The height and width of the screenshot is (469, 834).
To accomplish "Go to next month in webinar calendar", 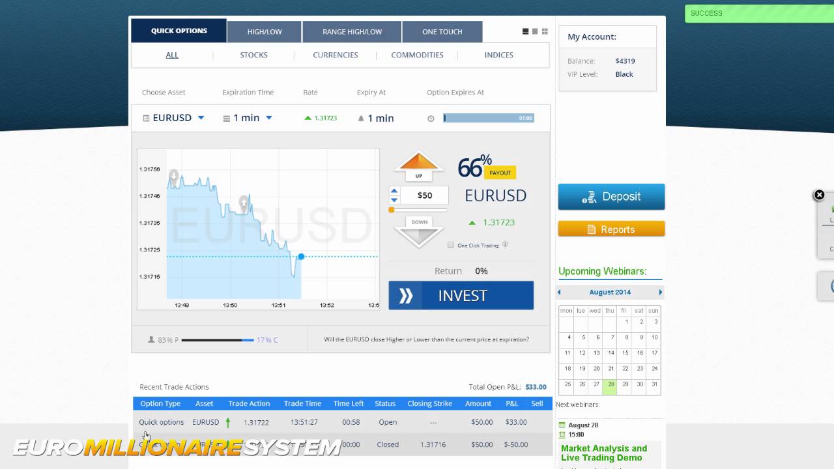I will pyautogui.click(x=660, y=292).
